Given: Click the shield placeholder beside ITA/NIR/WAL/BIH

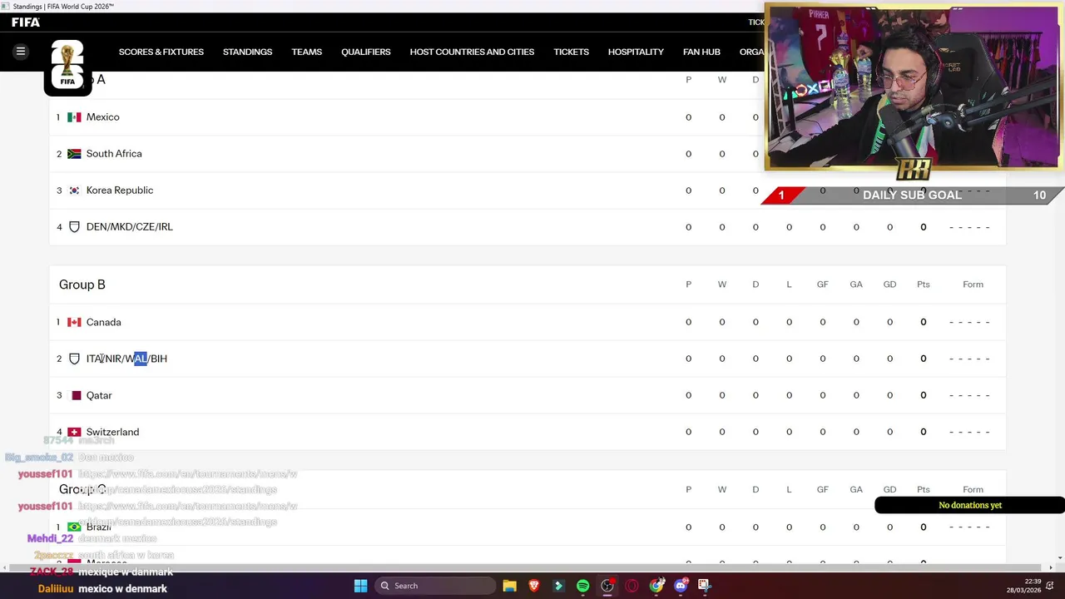Looking at the screenshot, I should click(74, 359).
